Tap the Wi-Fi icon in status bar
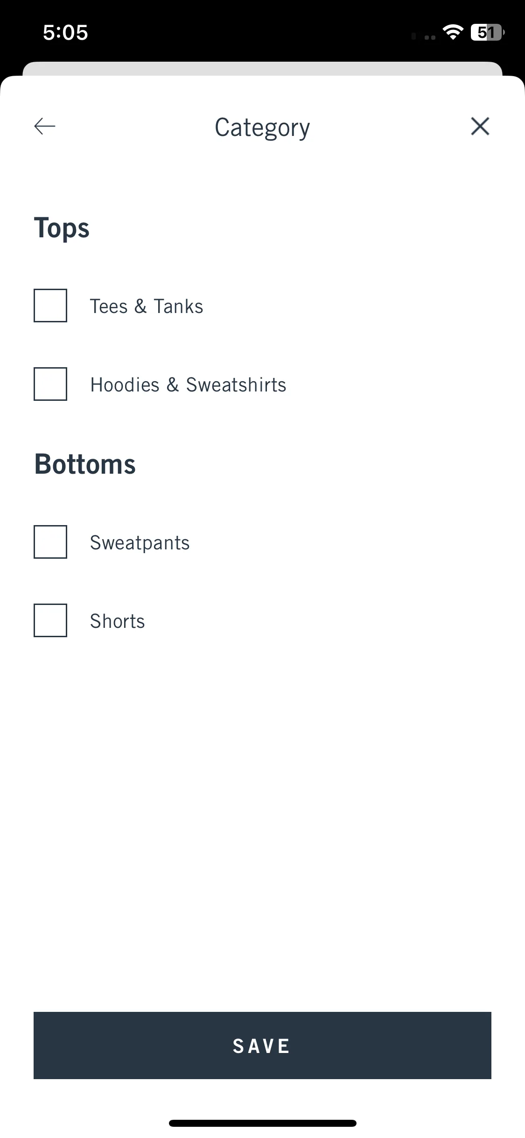 click(x=453, y=32)
